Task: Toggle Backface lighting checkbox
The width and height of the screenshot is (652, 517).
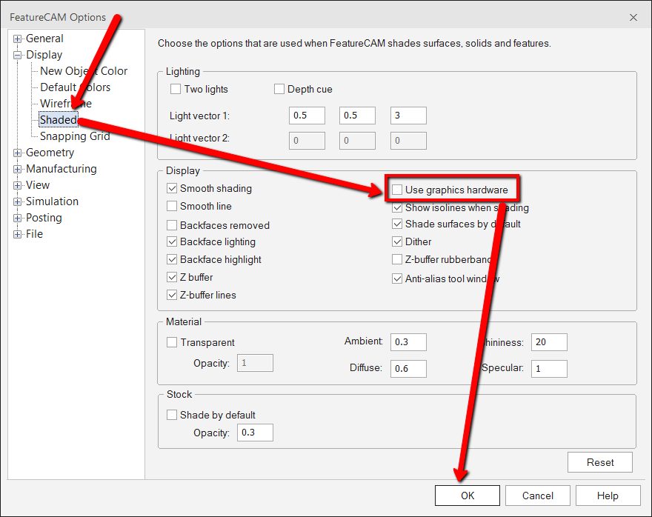Action: (172, 242)
